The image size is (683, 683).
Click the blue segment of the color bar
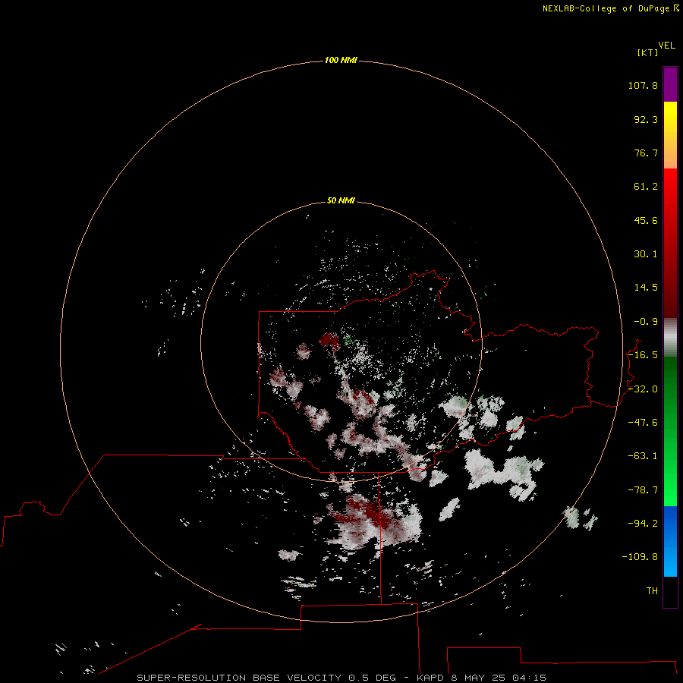[x=670, y=541]
